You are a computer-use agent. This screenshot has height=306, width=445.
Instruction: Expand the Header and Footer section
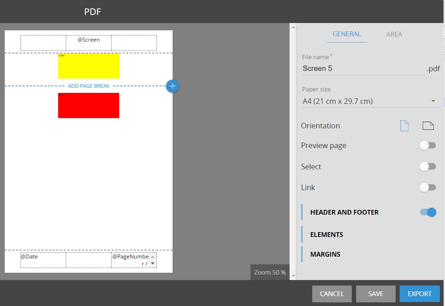(x=344, y=212)
